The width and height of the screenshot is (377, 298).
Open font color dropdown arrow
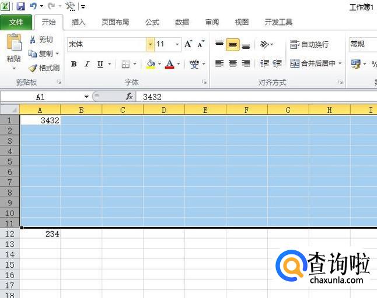179,64
